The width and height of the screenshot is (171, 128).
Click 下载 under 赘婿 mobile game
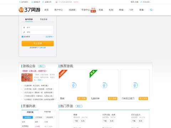click(76, 121)
